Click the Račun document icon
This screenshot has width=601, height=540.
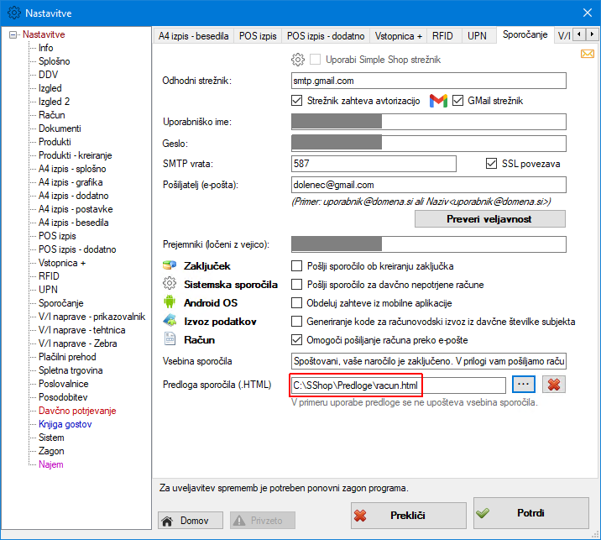pyautogui.click(x=169, y=340)
